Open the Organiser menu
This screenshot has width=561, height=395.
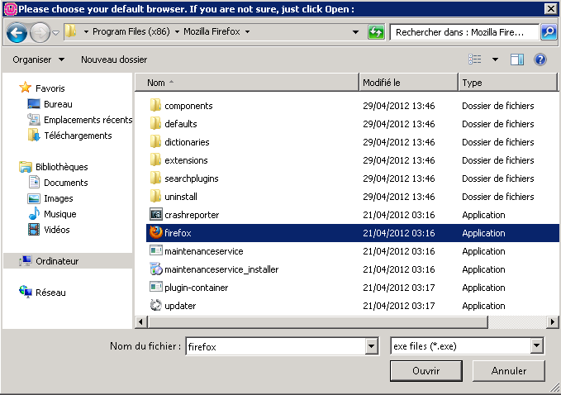pos(39,59)
